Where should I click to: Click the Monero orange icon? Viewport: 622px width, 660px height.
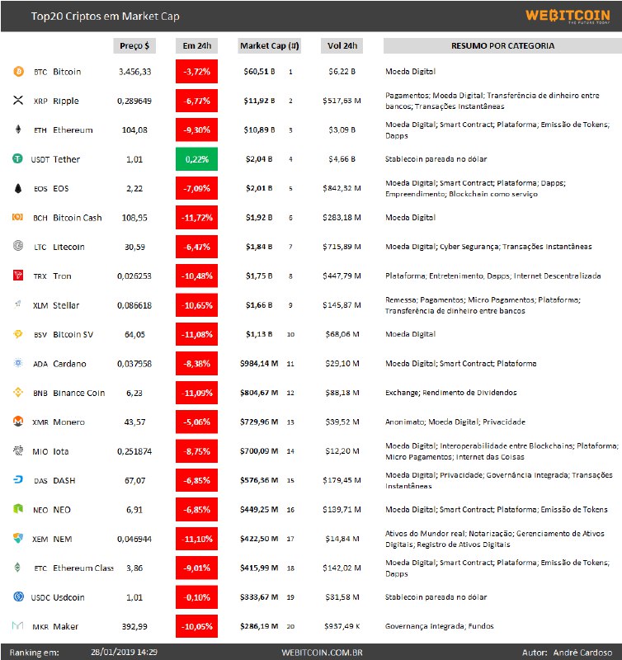(x=18, y=421)
